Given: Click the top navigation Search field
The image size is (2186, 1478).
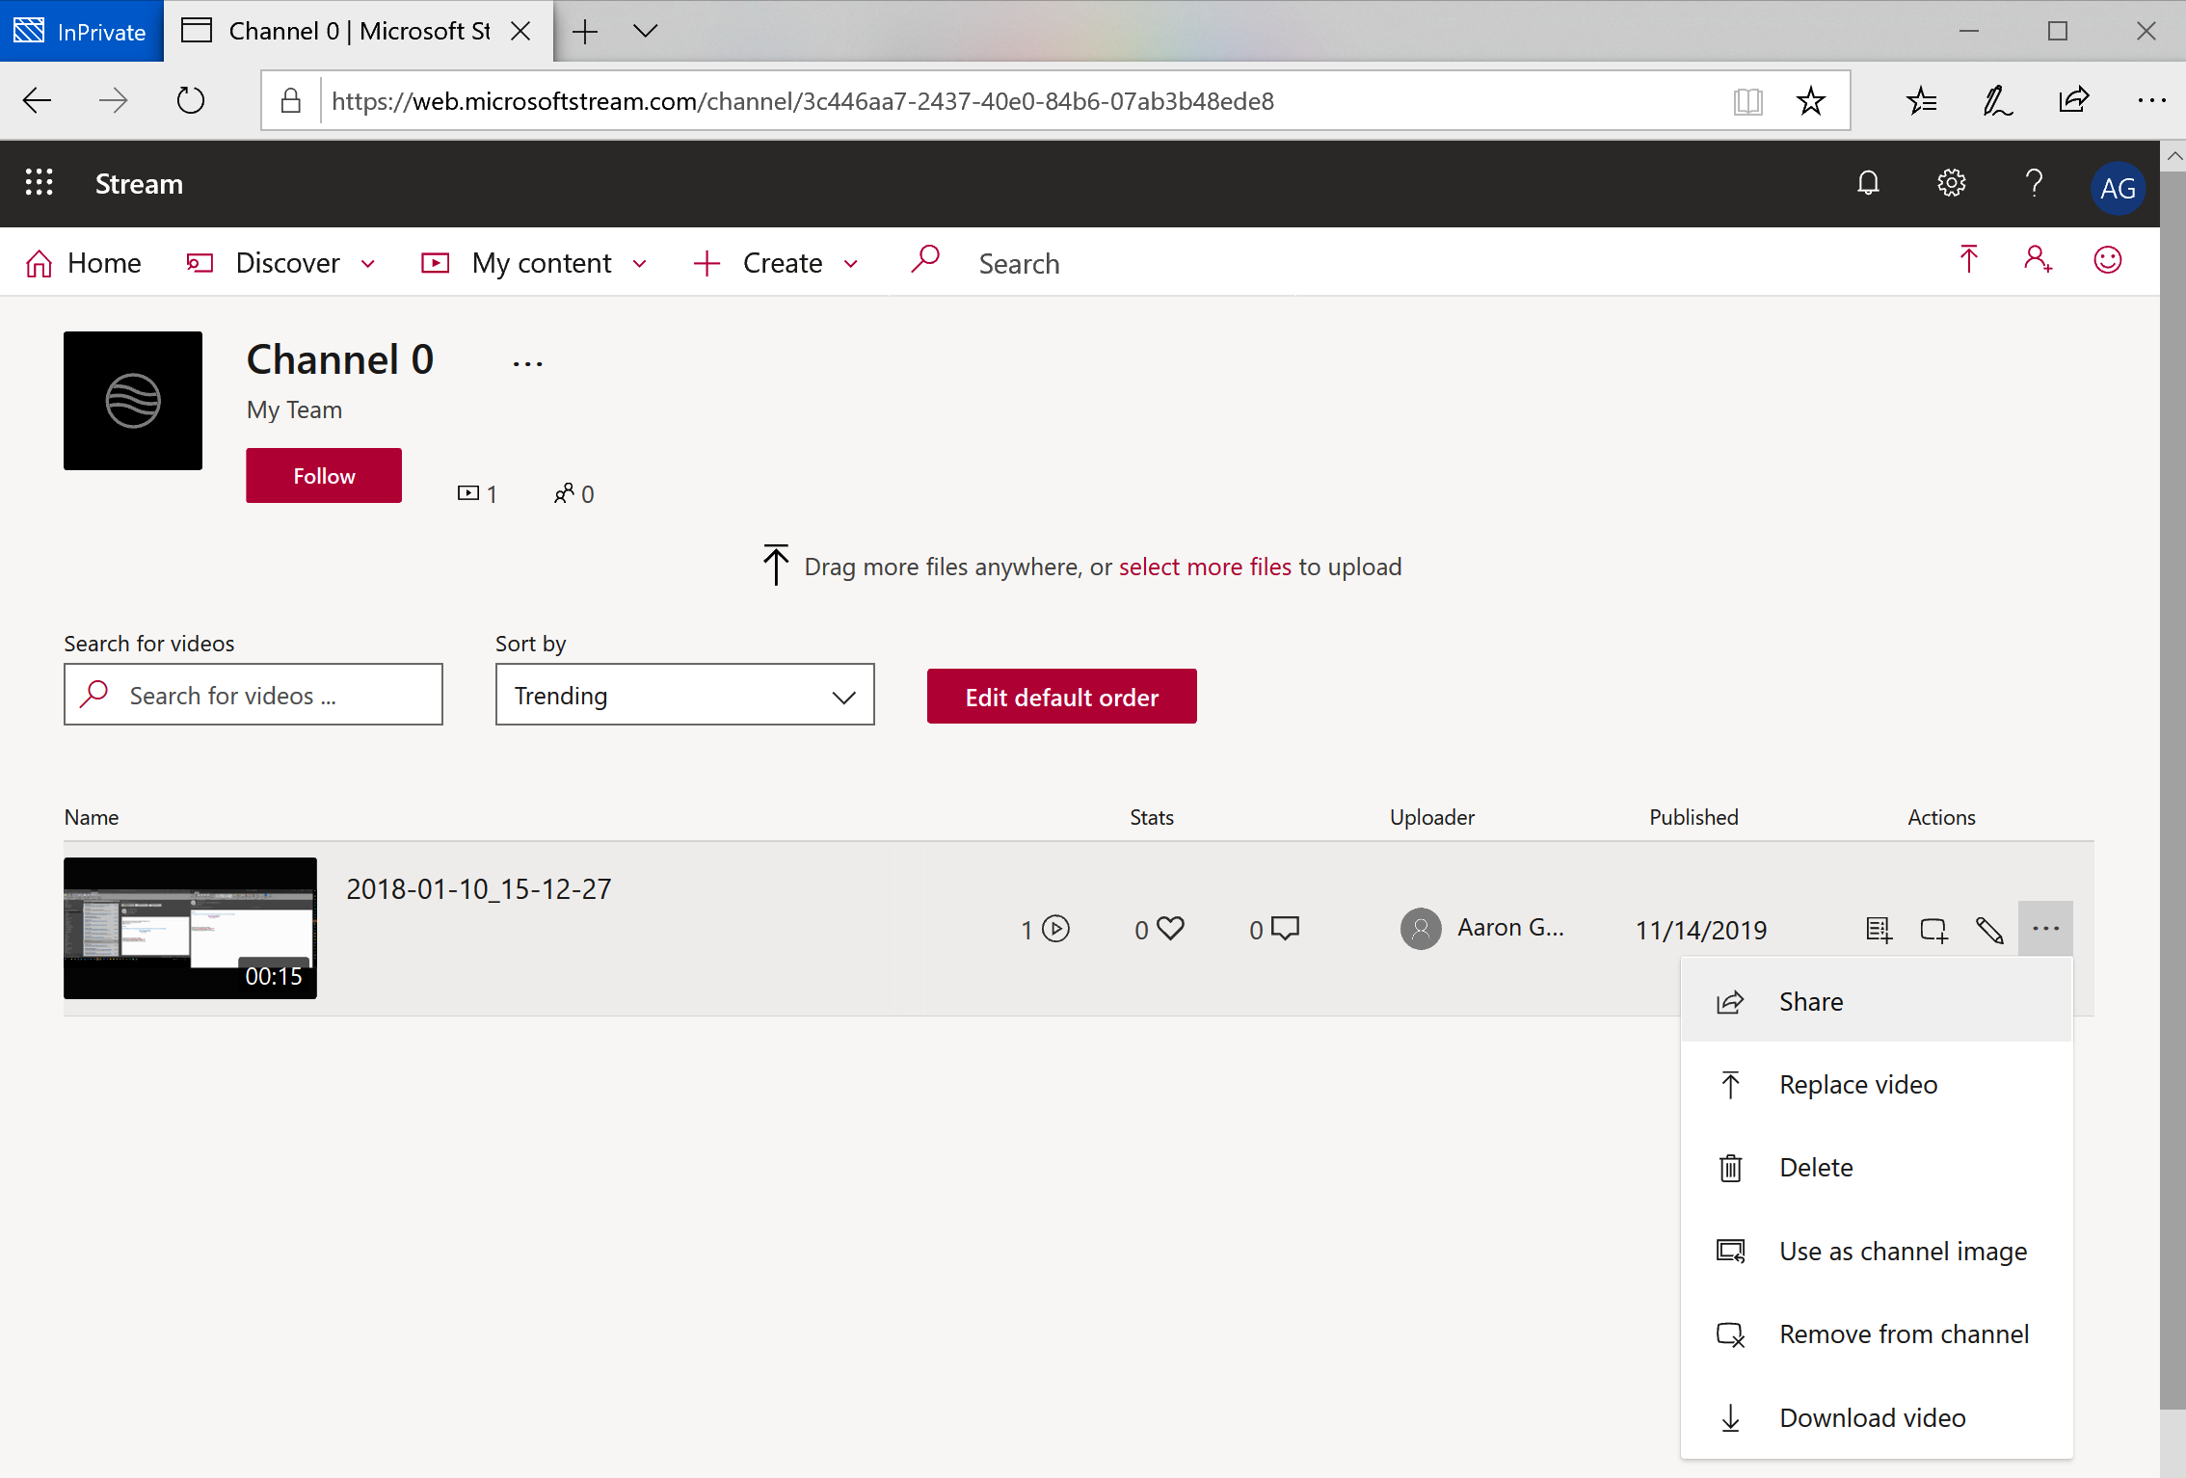Looking at the screenshot, I should click(1019, 263).
